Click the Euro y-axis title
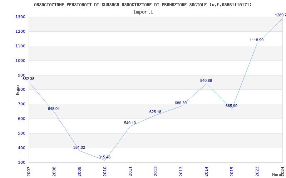This screenshot has width=286, height=178. pos(18,90)
